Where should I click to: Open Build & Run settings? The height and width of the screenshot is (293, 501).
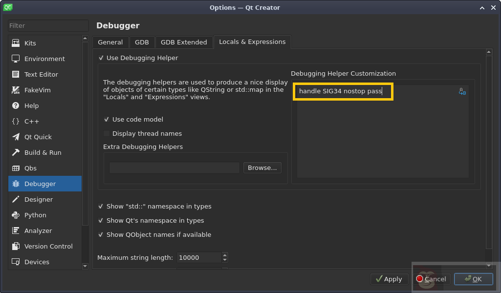(43, 152)
